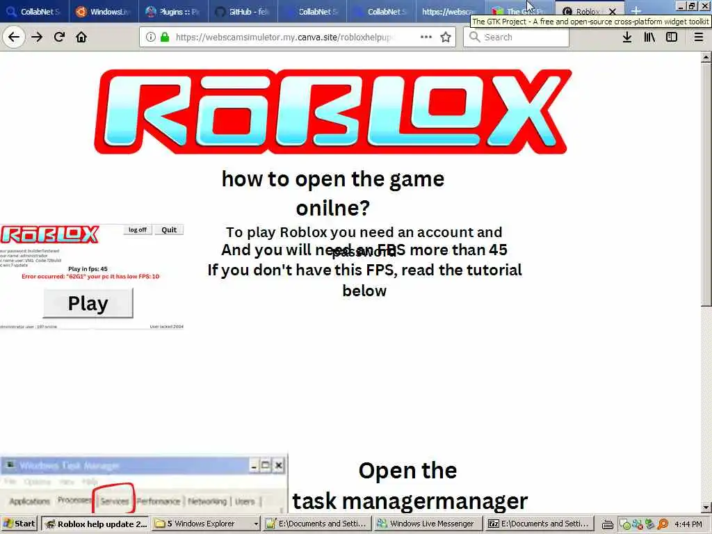
Task: Switch to the GTK Project tab
Action: coord(519,11)
